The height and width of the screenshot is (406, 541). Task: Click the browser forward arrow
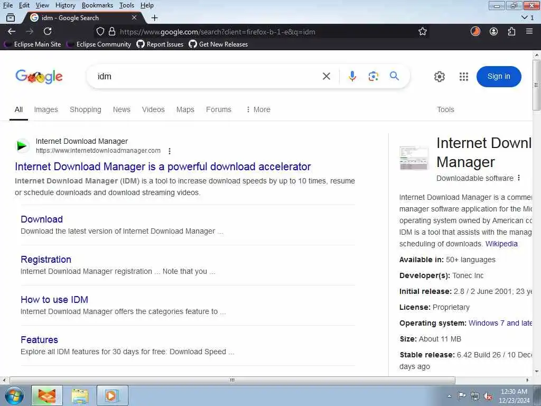click(30, 31)
